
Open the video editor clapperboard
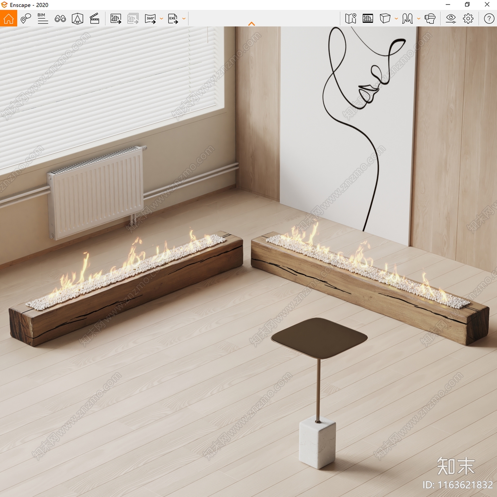click(94, 19)
